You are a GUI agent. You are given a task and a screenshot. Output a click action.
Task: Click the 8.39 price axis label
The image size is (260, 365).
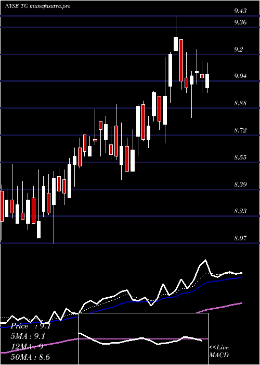pyautogui.click(x=240, y=185)
